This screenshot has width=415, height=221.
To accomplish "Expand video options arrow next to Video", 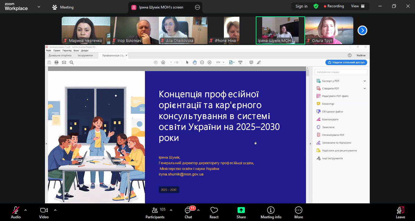I will click(x=55, y=210).
